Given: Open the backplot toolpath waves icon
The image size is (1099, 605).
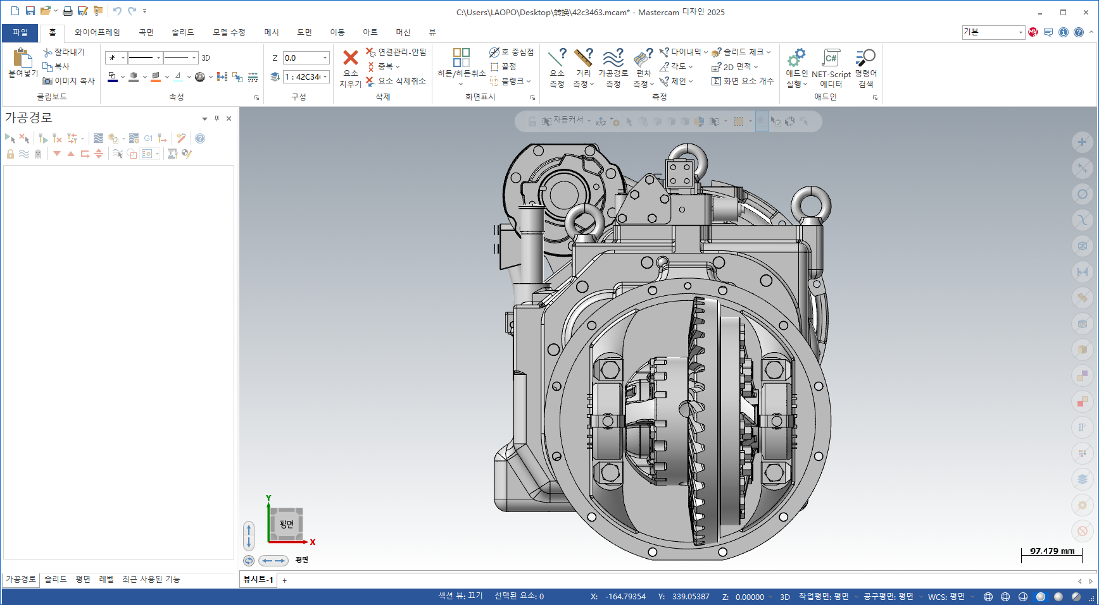Looking at the screenshot, I should (x=98, y=138).
